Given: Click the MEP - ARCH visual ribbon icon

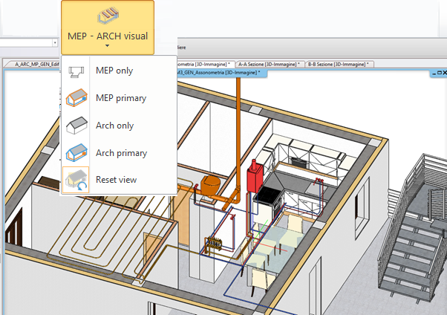Looking at the screenshot, I should (x=108, y=16).
